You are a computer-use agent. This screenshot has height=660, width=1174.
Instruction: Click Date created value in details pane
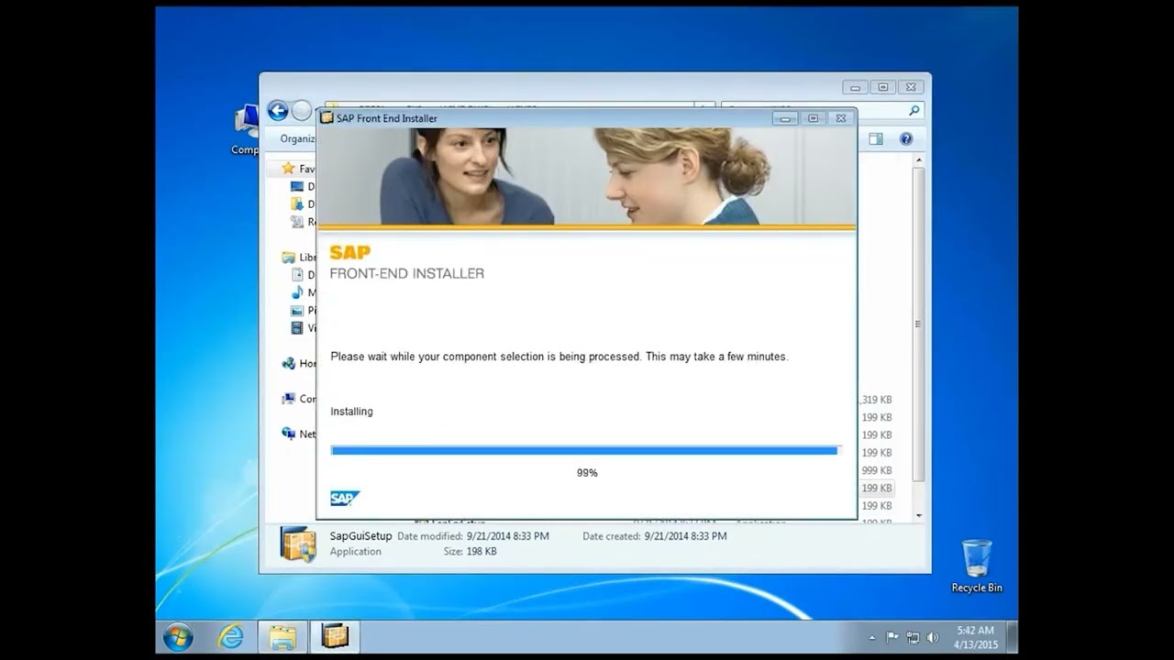point(685,536)
